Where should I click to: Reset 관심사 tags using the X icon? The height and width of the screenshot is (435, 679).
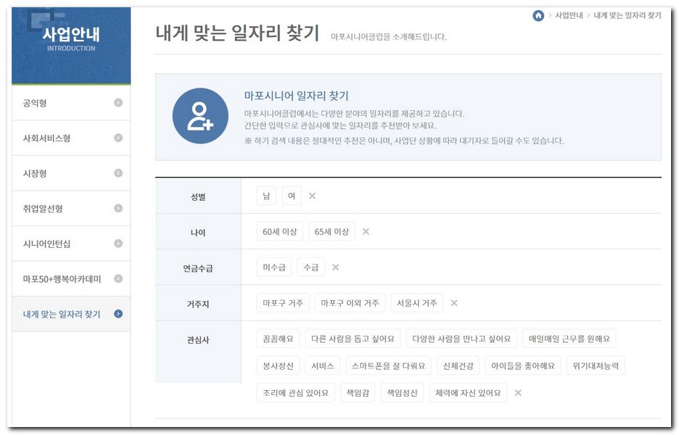[x=518, y=392]
